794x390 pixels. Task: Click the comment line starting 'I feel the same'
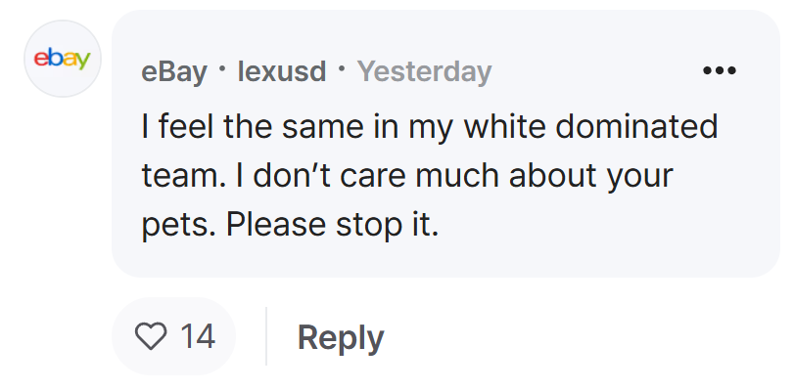pos(430,126)
